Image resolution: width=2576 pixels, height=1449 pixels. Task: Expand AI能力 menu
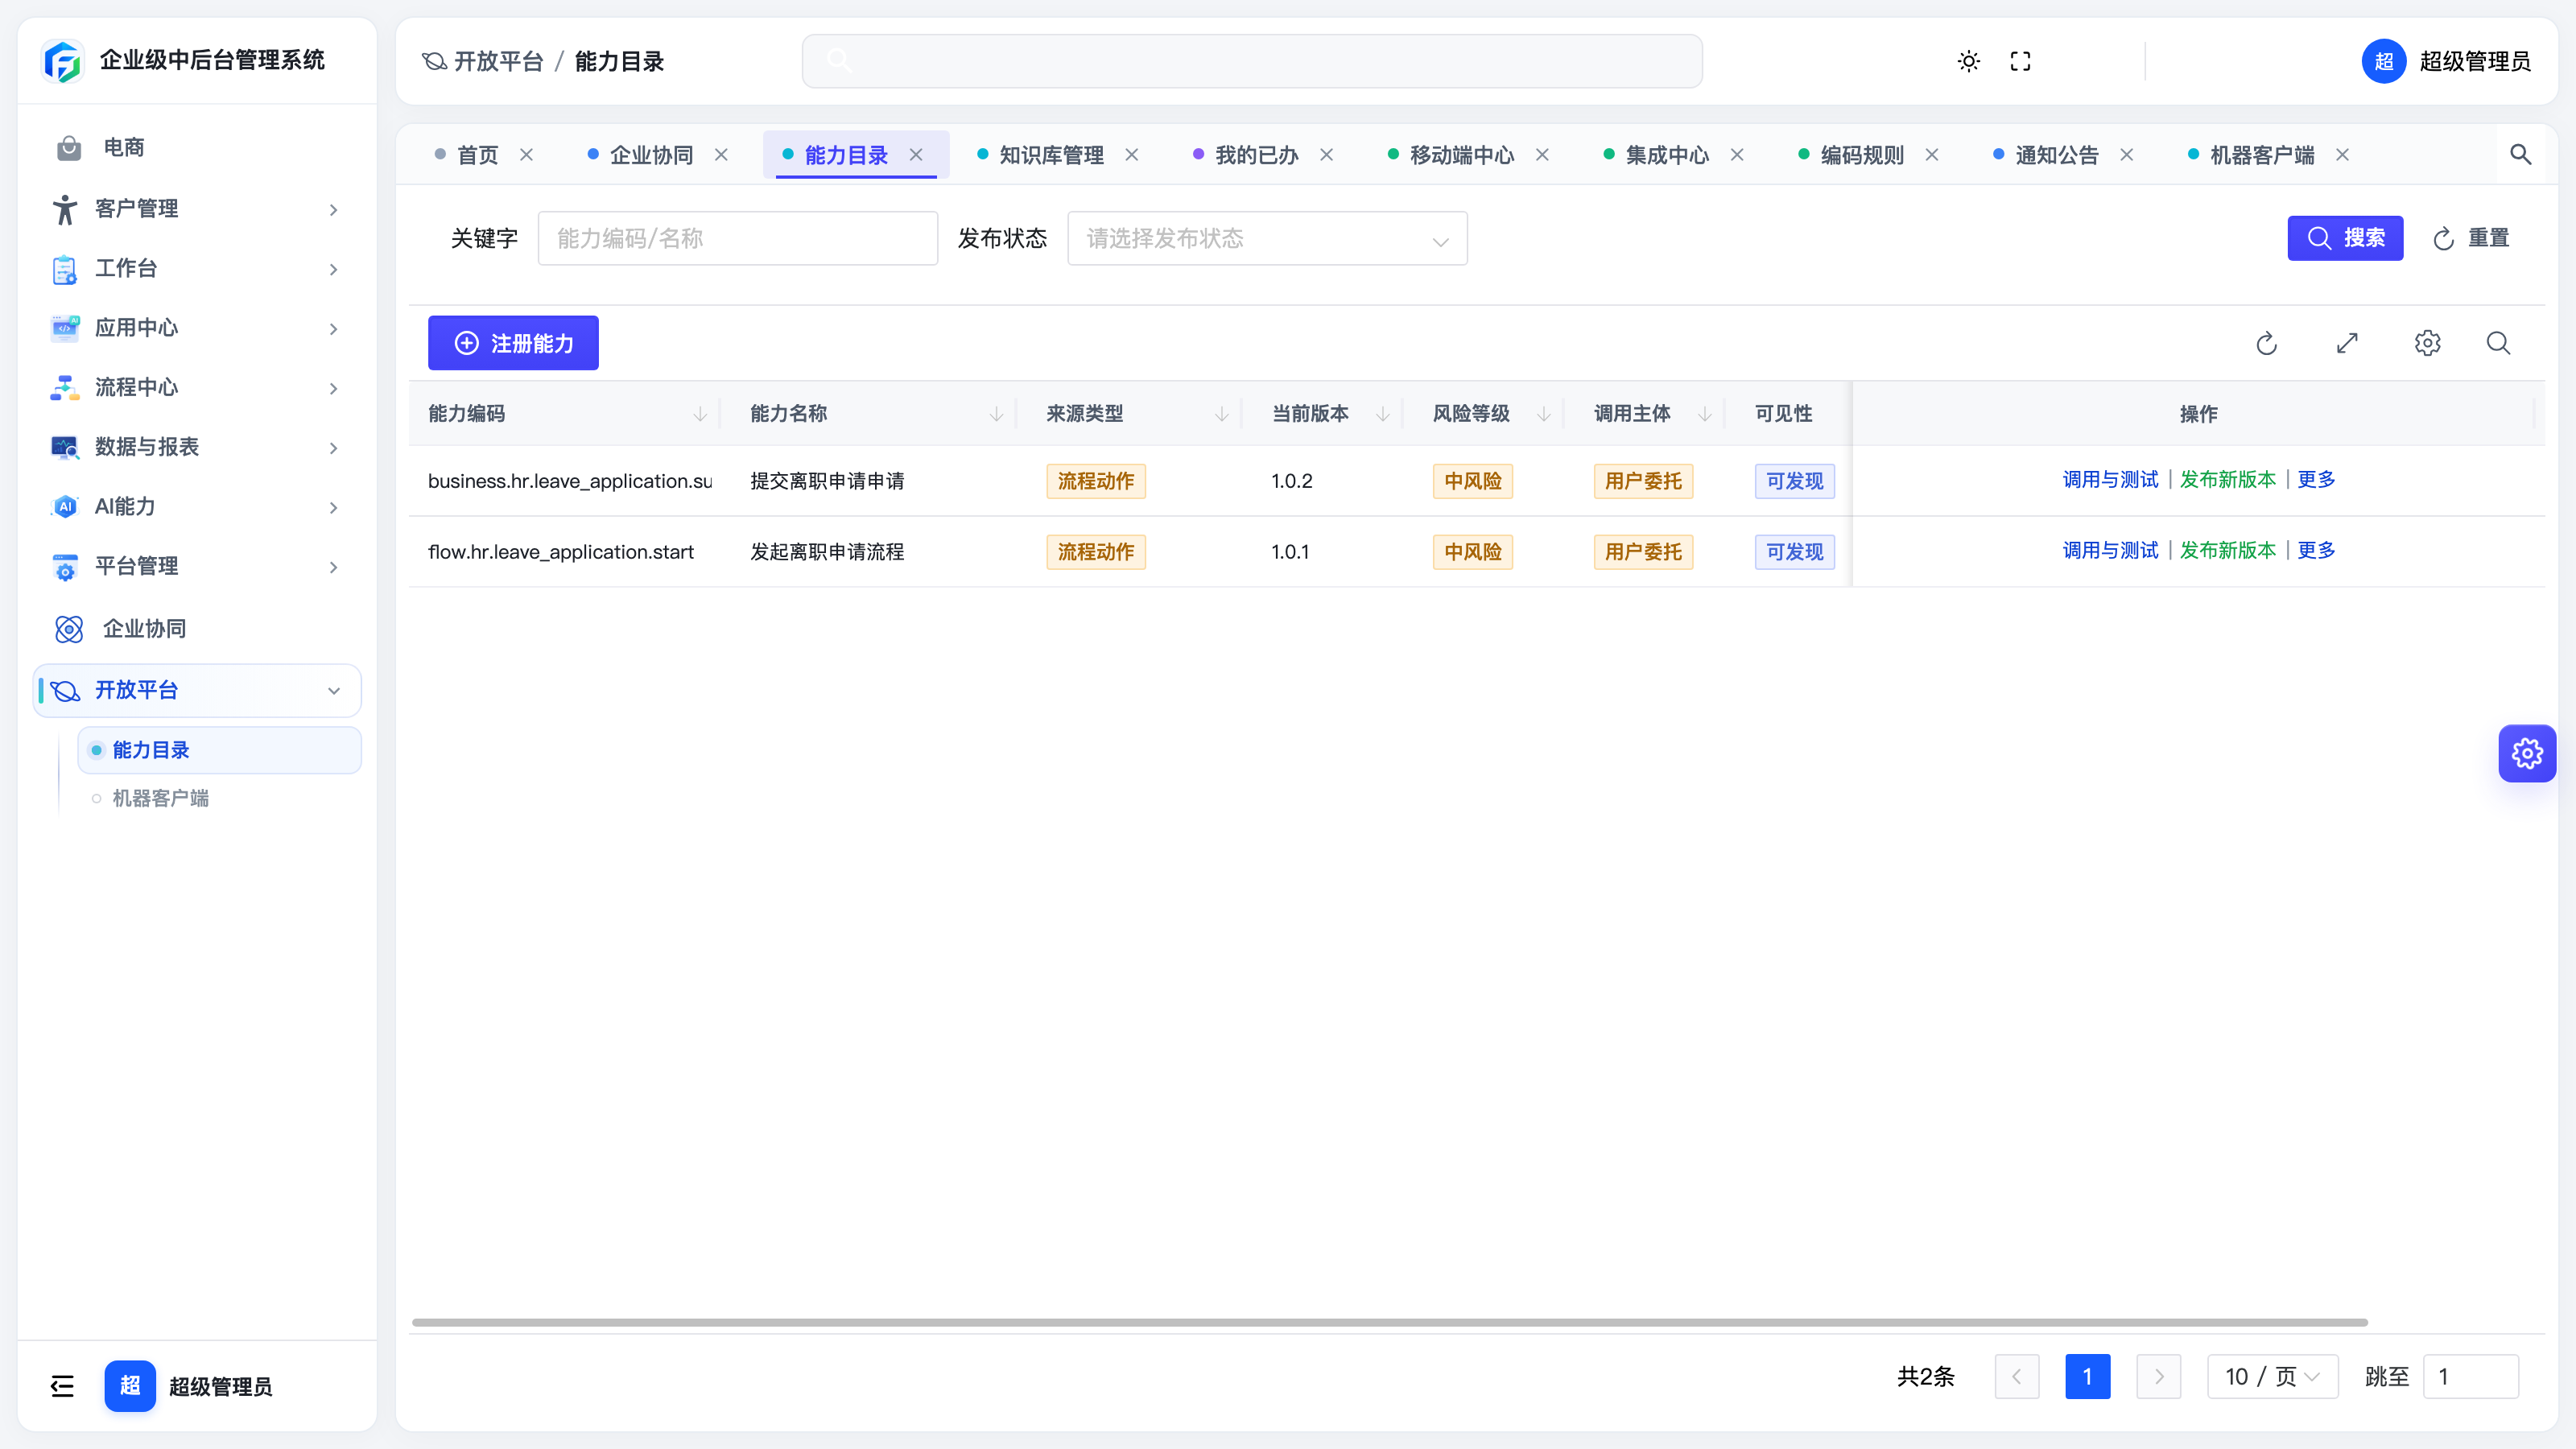click(x=197, y=506)
